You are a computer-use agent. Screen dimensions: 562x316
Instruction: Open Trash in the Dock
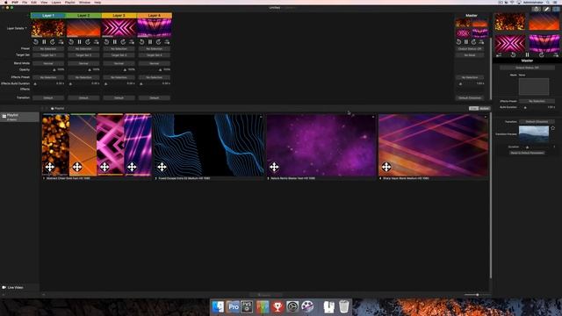tap(343, 306)
